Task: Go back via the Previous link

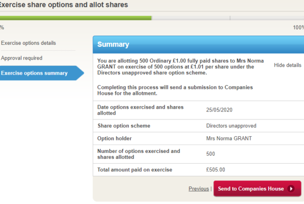Action: click(199, 189)
